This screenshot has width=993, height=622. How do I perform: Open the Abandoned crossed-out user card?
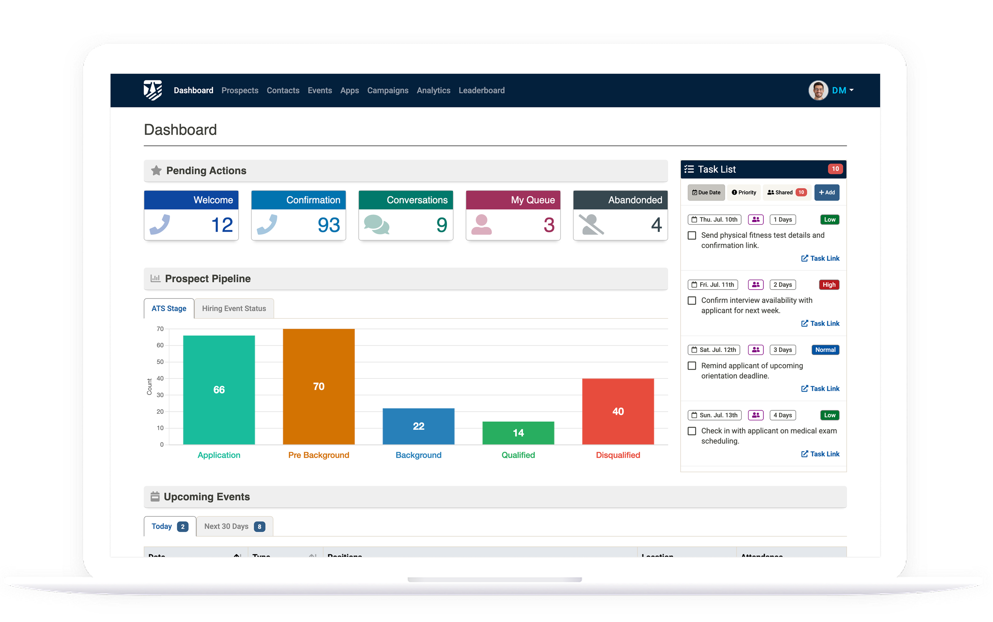coord(591,225)
